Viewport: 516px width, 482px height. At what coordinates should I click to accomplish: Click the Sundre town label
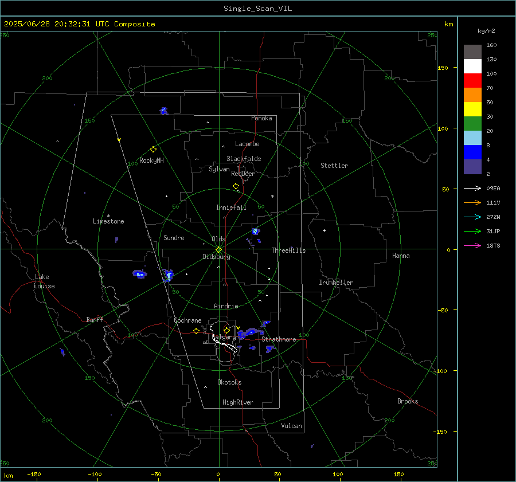[x=174, y=238]
